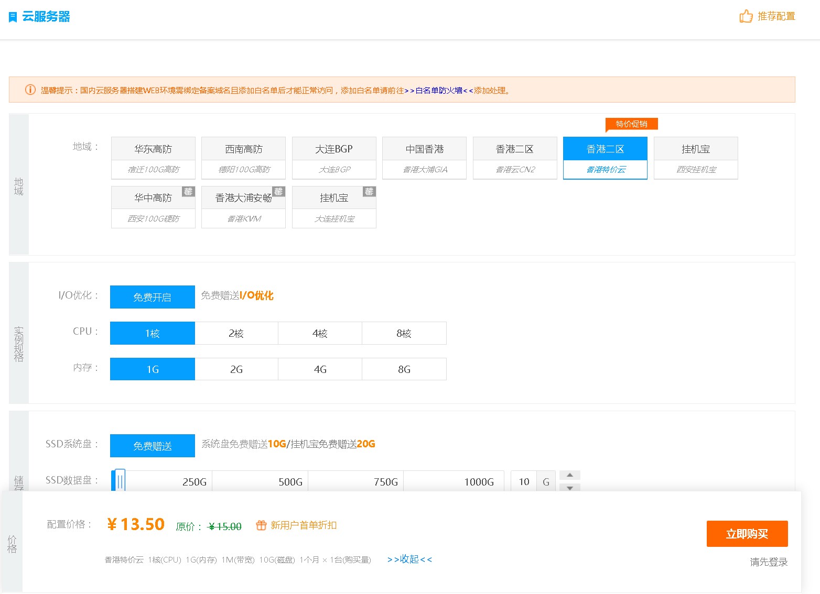Image resolution: width=820 pixels, height=594 pixels.
Task: Choose 8核 CPU option
Action: pyautogui.click(x=404, y=333)
